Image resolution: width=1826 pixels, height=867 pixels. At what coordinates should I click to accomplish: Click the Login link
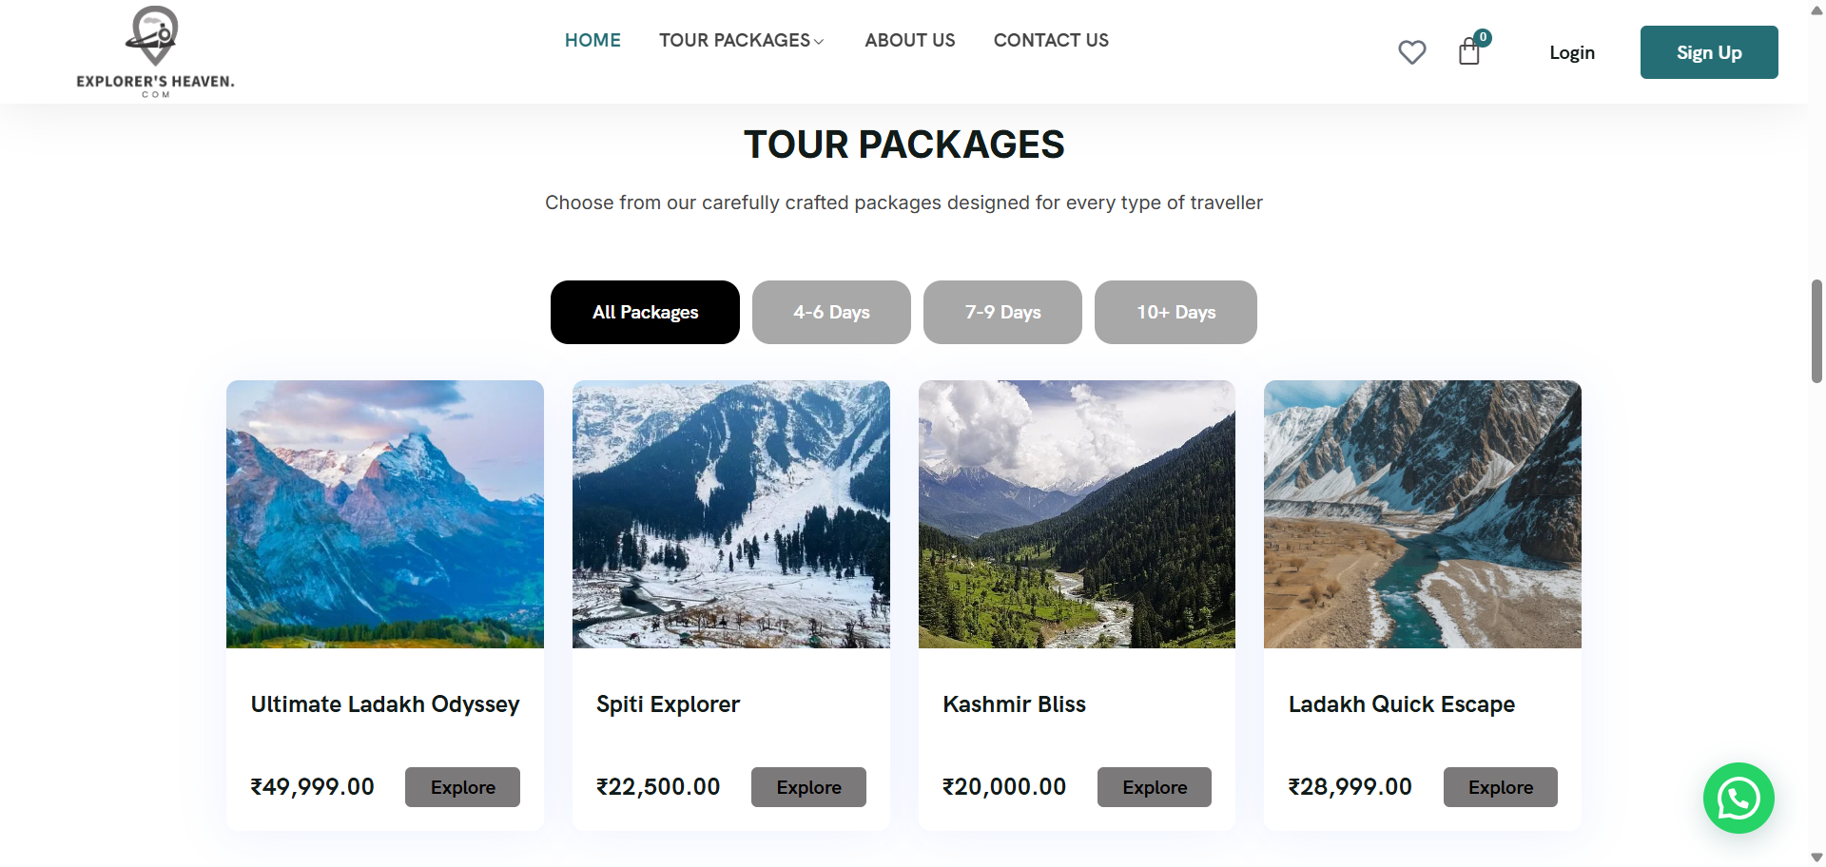tap(1571, 52)
